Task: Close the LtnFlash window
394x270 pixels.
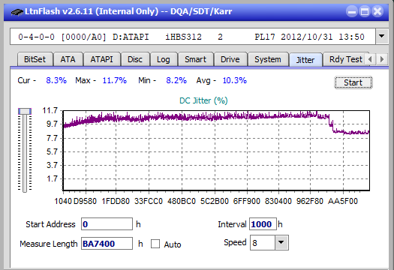Action: 377,11
